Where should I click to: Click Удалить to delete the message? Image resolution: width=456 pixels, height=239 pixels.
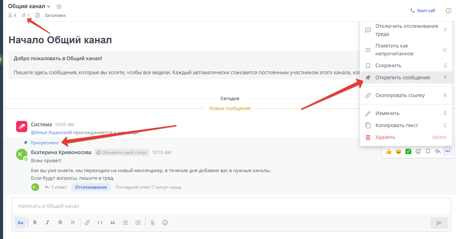(385, 137)
